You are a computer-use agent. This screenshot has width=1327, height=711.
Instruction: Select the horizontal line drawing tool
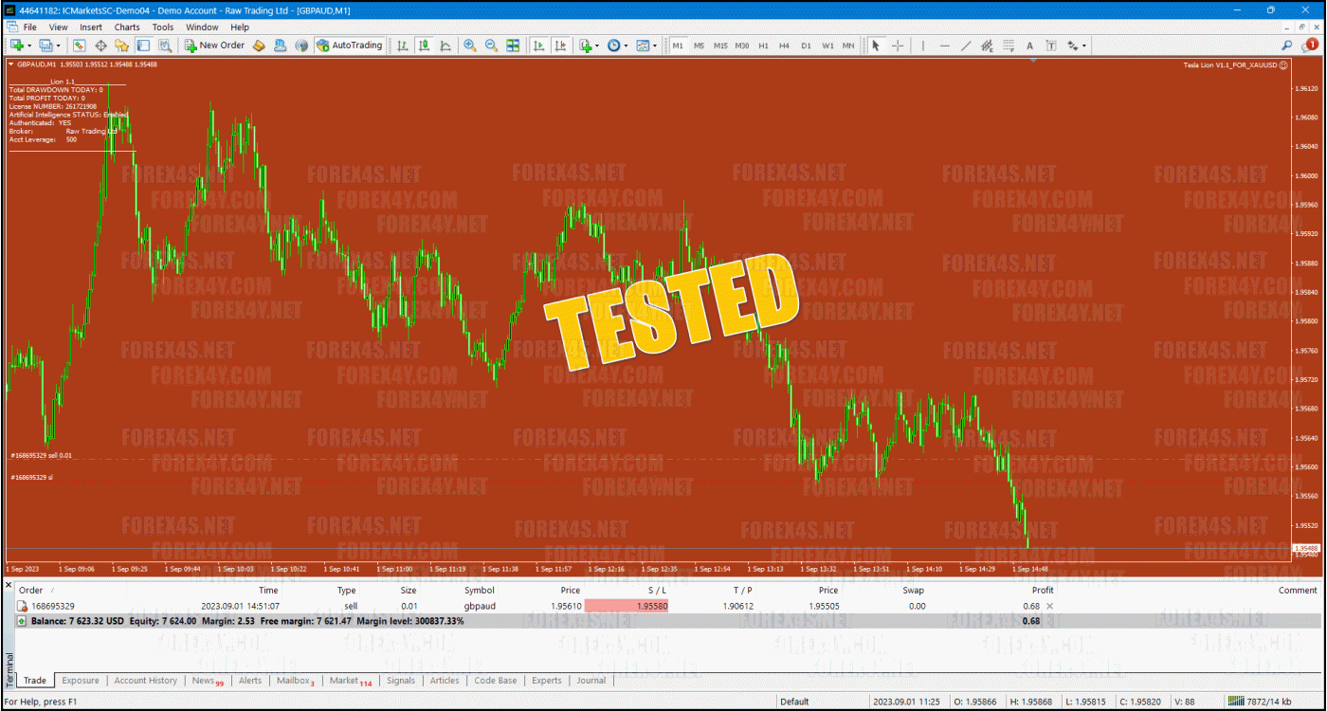tap(944, 46)
